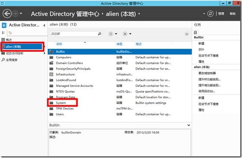Click the Managed Service Accounts folder icon
The height and width of the screenshot is (158, 242).
pos(51,86)
